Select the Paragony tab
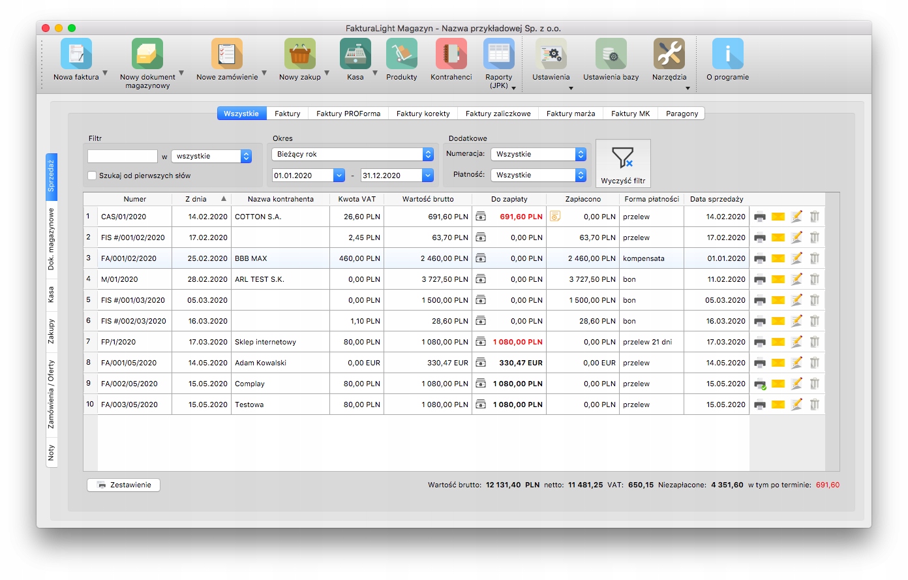 point(682,114)
